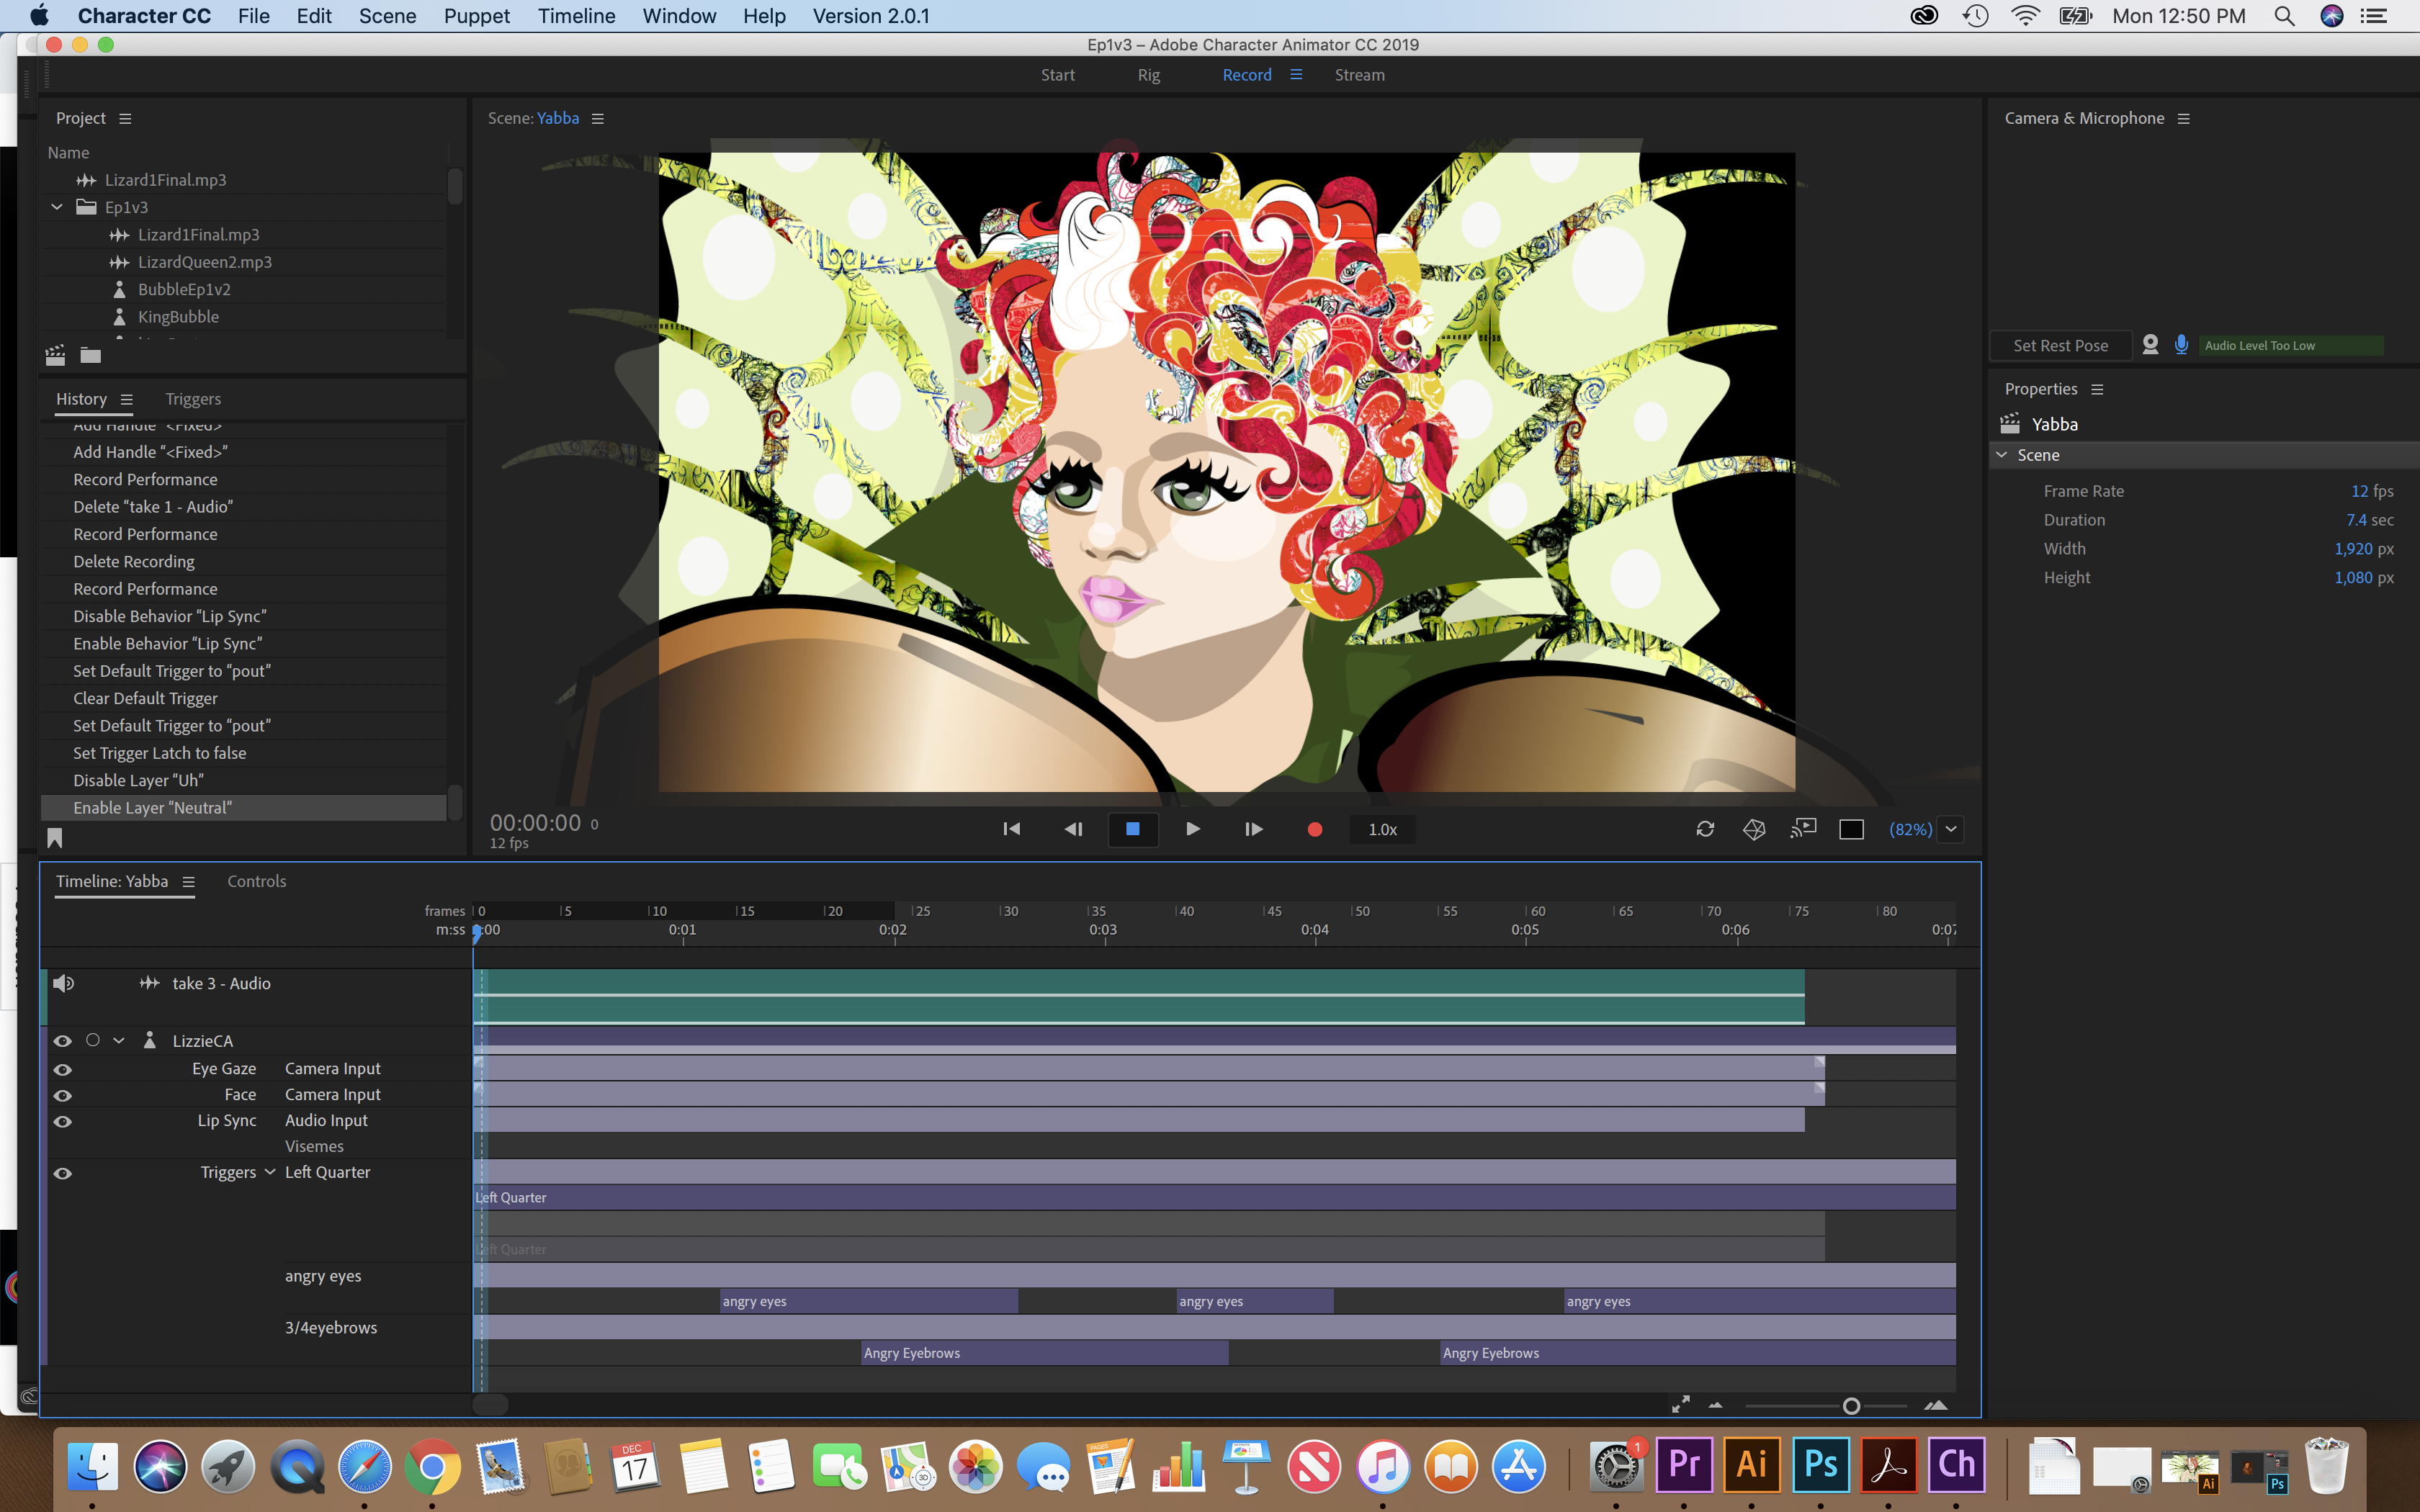Viewport: 2420px width, 1512px height.
Task: Switch to the Rig workspace
Action: click(x=1149, y=75)
